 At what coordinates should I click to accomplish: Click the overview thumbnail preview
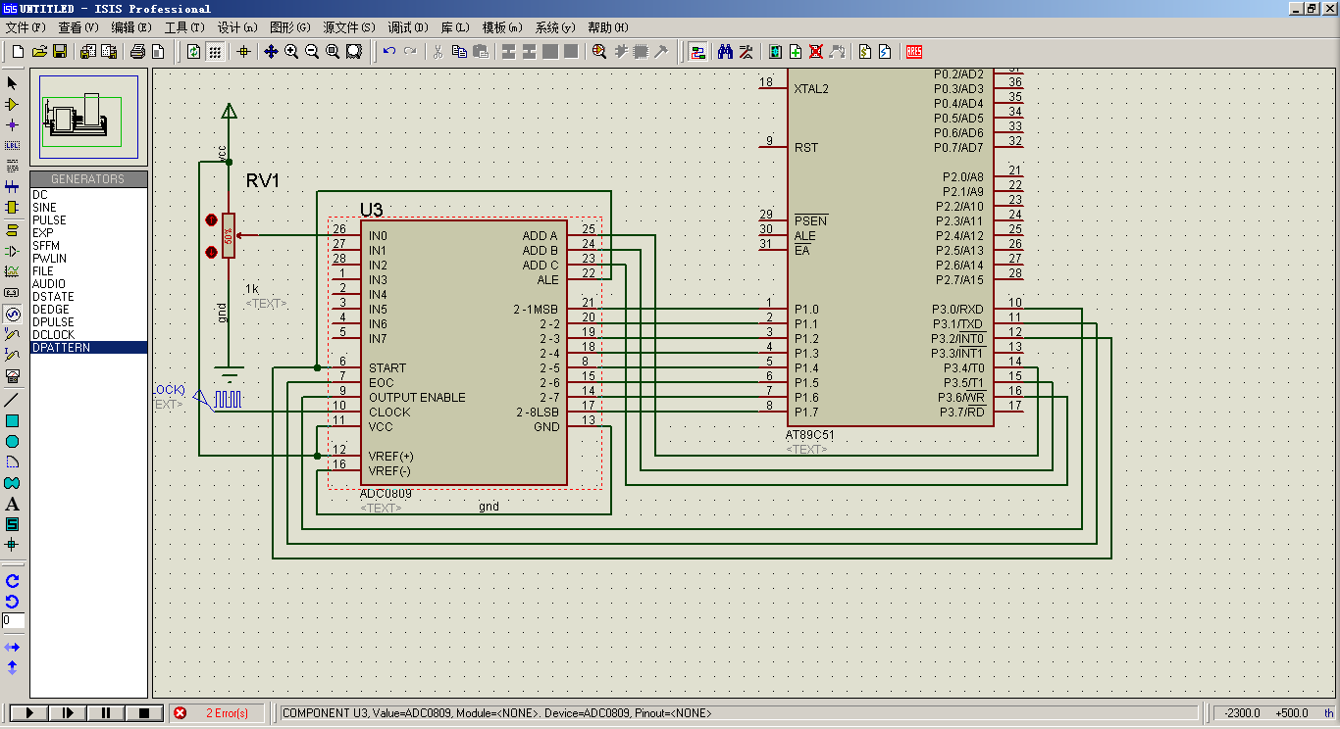tap(89, 118)
